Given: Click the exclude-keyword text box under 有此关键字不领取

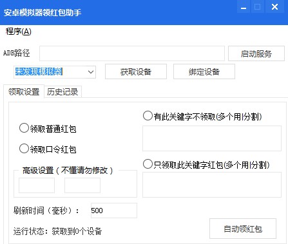Looking at the screenshot, I should (x=212, y=138).
